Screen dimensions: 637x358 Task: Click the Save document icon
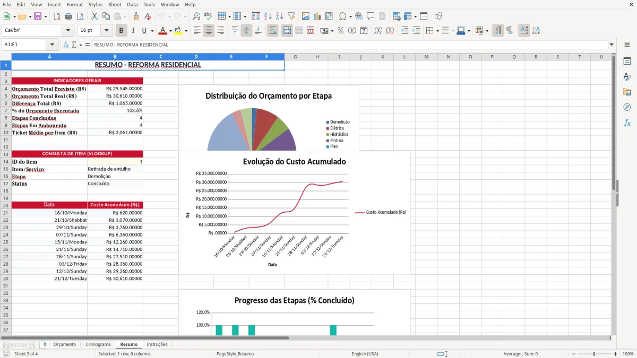point(38,16)
